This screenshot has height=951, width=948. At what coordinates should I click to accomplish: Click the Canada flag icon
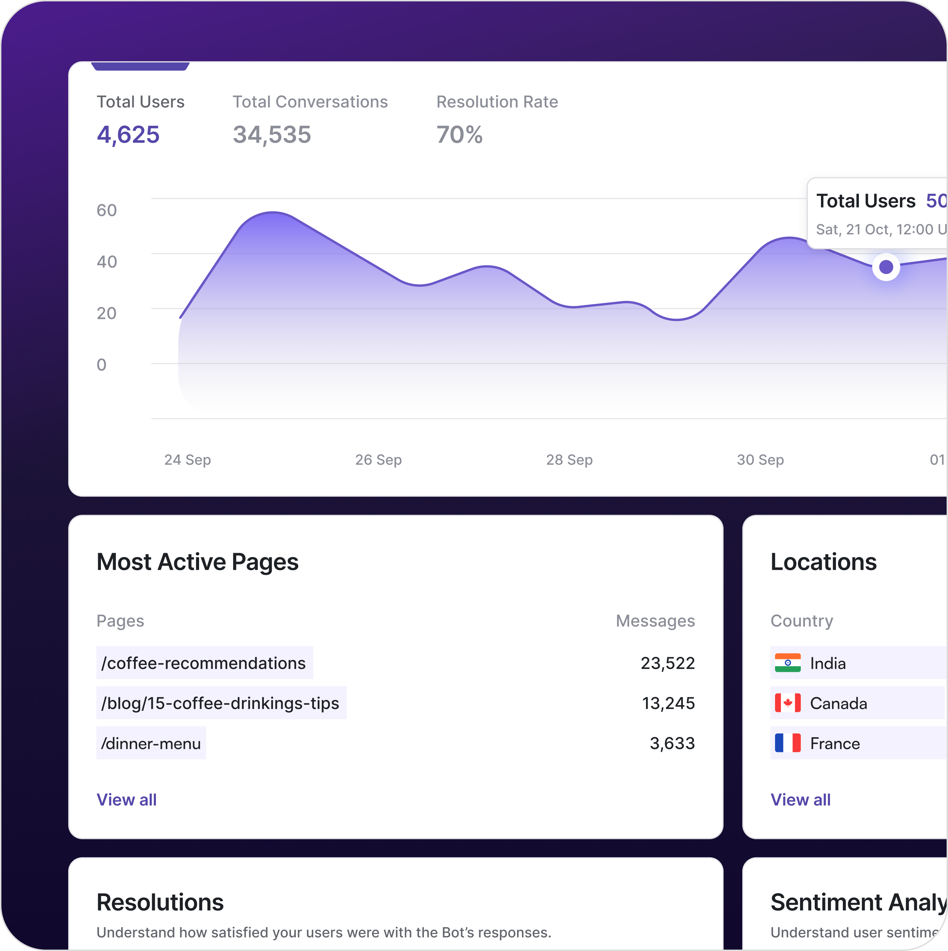tap(788, 703)
